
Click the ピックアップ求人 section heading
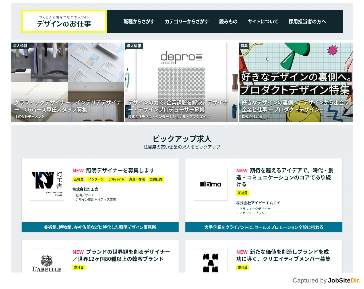(182, 139)
